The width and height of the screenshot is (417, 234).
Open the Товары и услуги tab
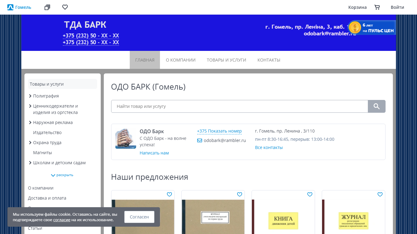(x=227, y=60)
